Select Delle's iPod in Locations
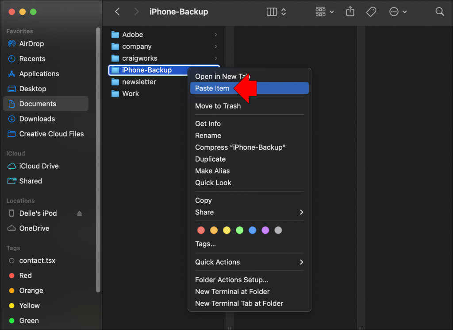 pos(38,213)
